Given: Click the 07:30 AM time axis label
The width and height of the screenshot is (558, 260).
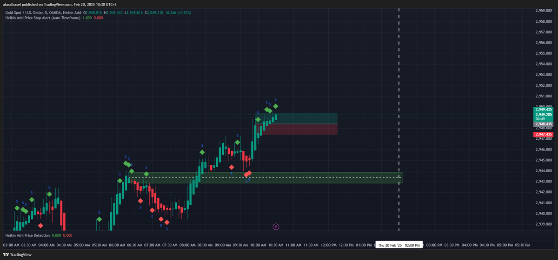Looking at the screenshot, I should (169, 245).
